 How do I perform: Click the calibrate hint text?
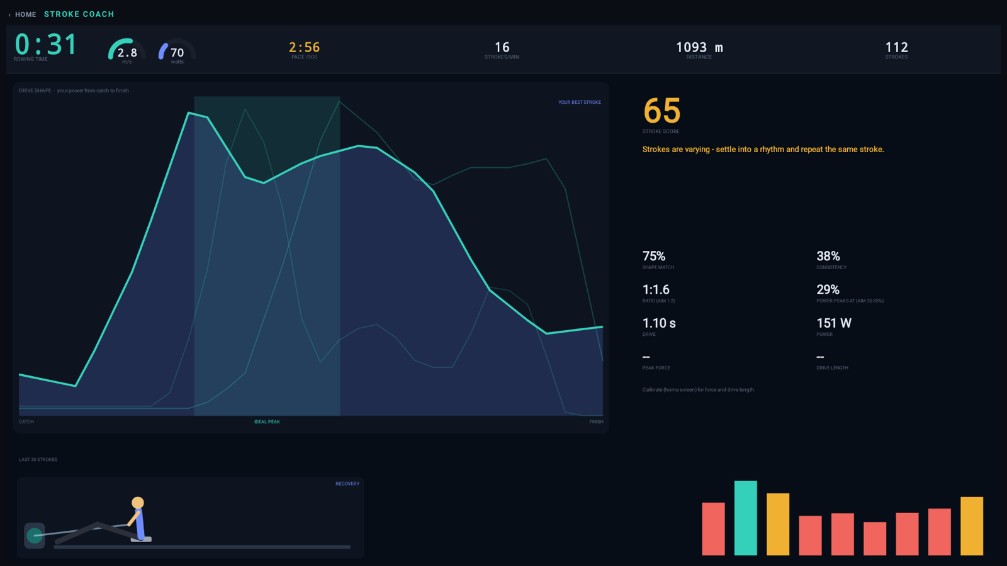pos(698,390)
